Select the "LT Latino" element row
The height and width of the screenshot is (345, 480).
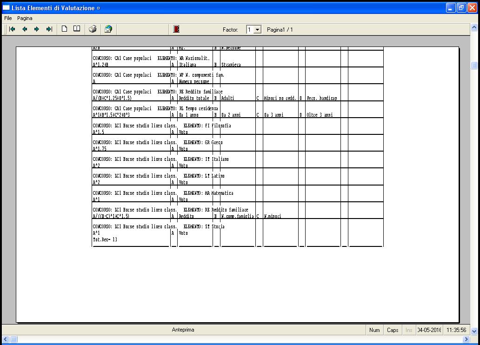[238, 176]
